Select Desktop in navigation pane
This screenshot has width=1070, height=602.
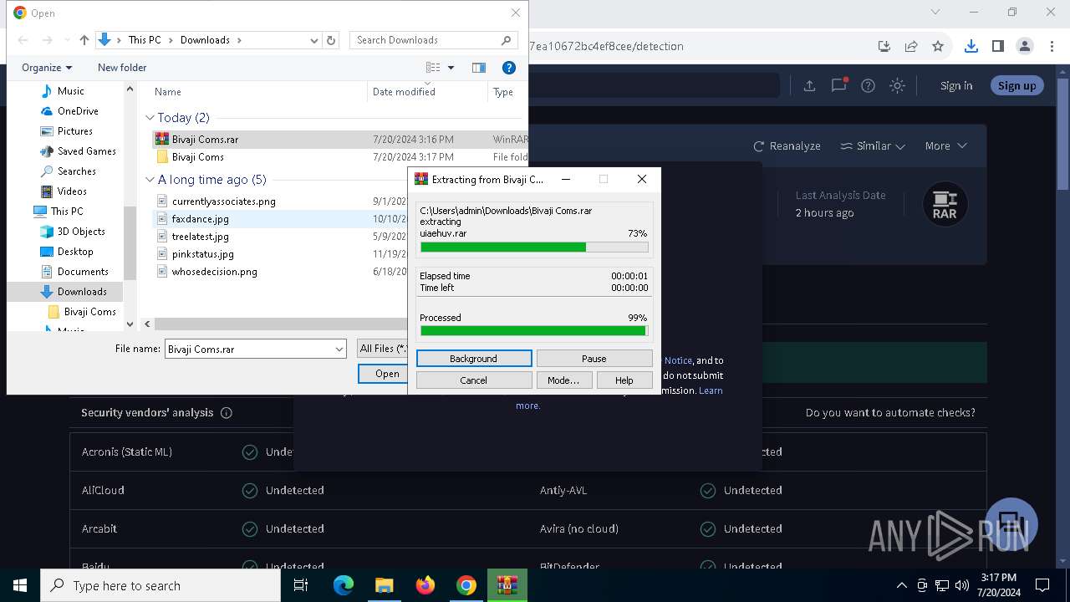click(x=75, y=252)
